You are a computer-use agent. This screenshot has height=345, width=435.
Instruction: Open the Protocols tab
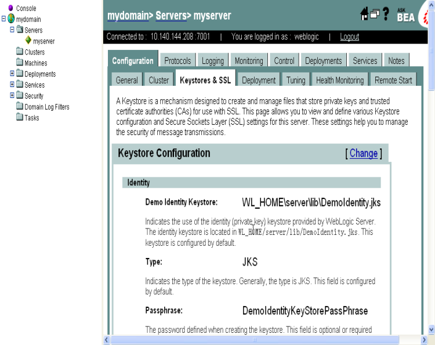pos(177,61)
